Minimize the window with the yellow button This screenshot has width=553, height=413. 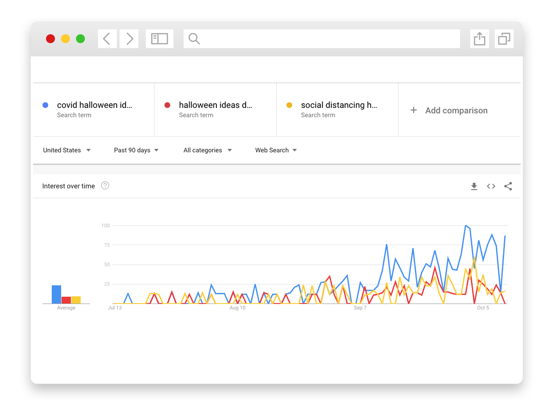point(66,39)
